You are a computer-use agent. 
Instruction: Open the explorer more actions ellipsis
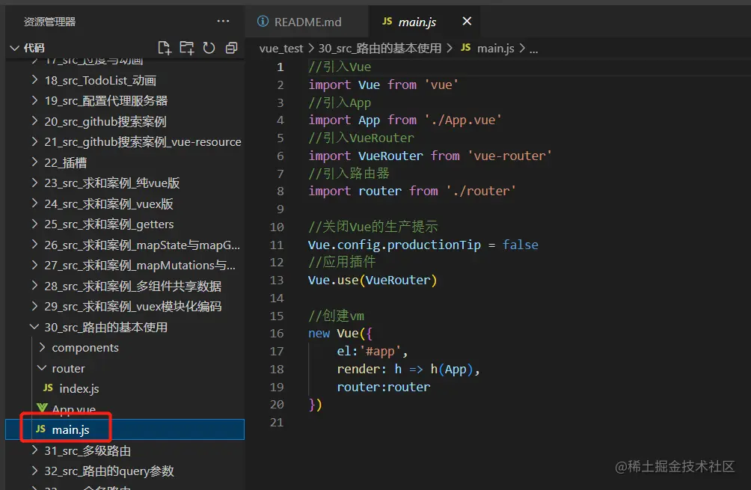(223, 21)
